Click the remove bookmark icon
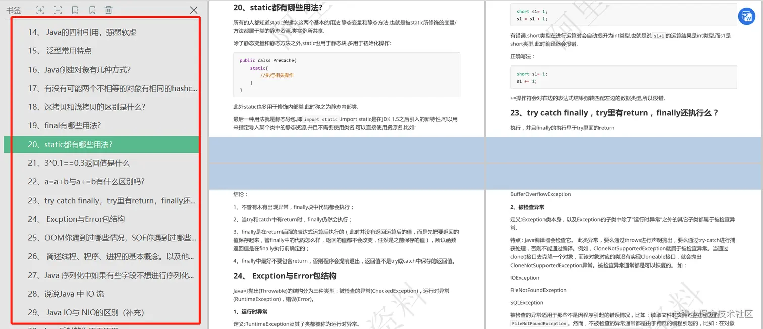The width and height of the screenshot is (763, 329). (92, 10)
